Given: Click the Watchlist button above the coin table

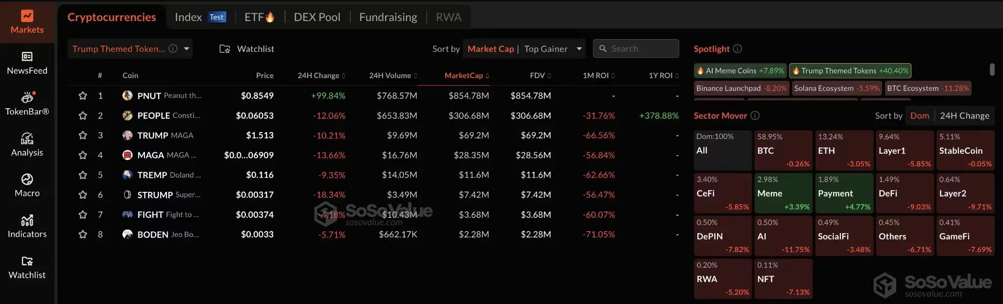Looking at the screenshot, I should tap(246, 48).
